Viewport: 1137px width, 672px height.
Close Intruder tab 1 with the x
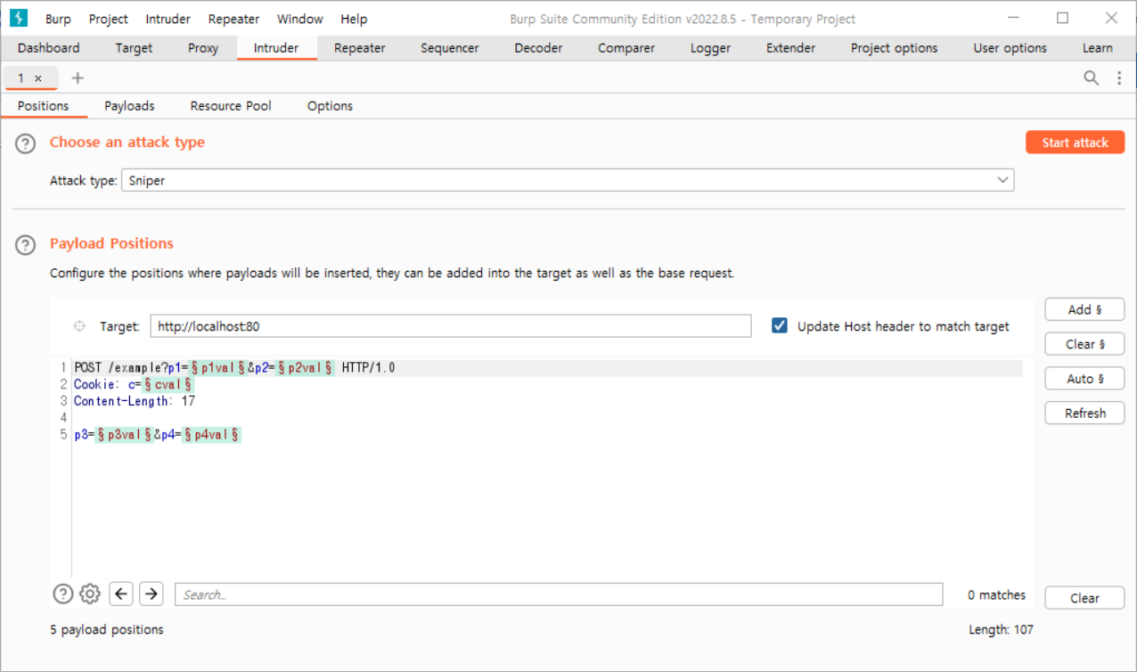[x=38, y=78]
